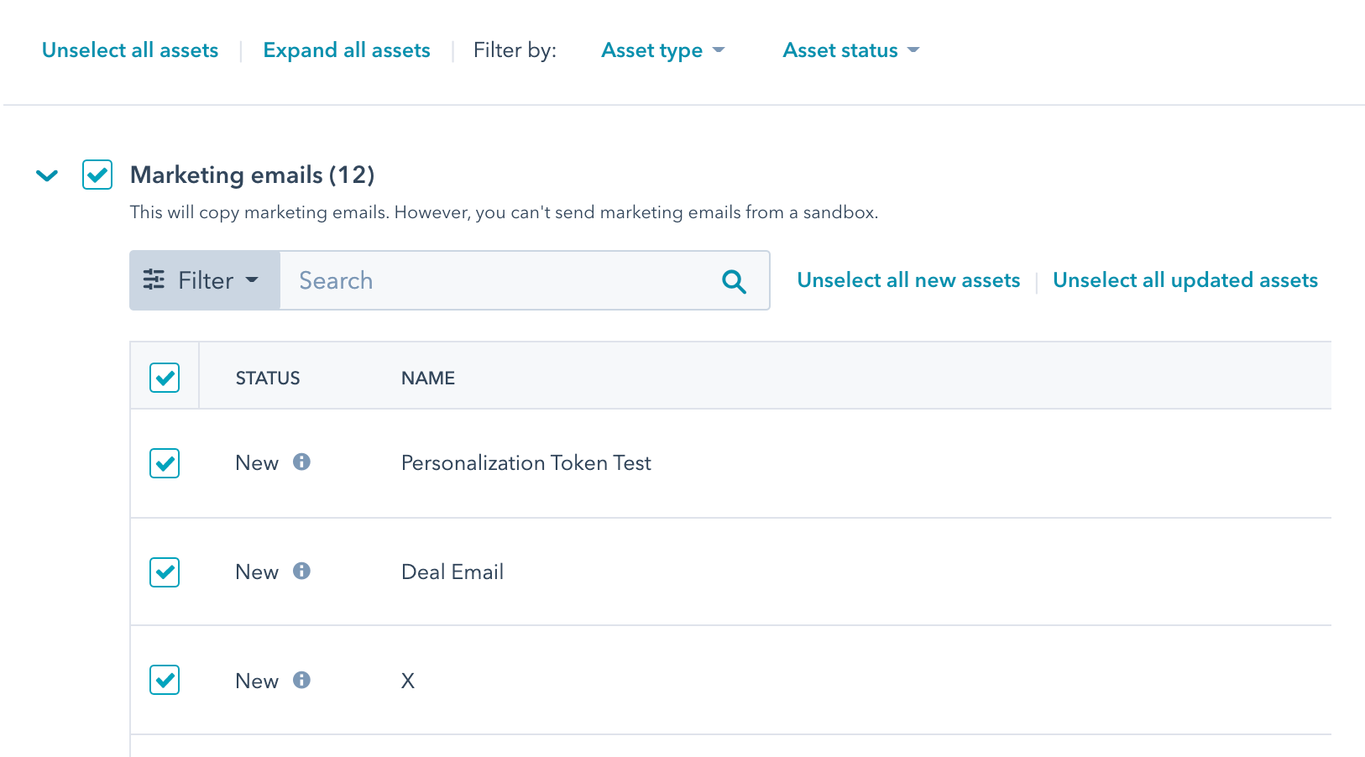Uncheck Personalization Token Test email
This screenshot has width=1365, height=757.
(165, 462)
